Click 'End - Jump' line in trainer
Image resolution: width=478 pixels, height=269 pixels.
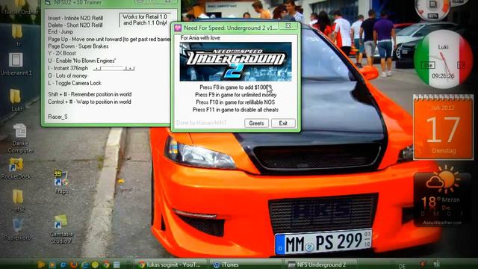click(x=60, y=31)
